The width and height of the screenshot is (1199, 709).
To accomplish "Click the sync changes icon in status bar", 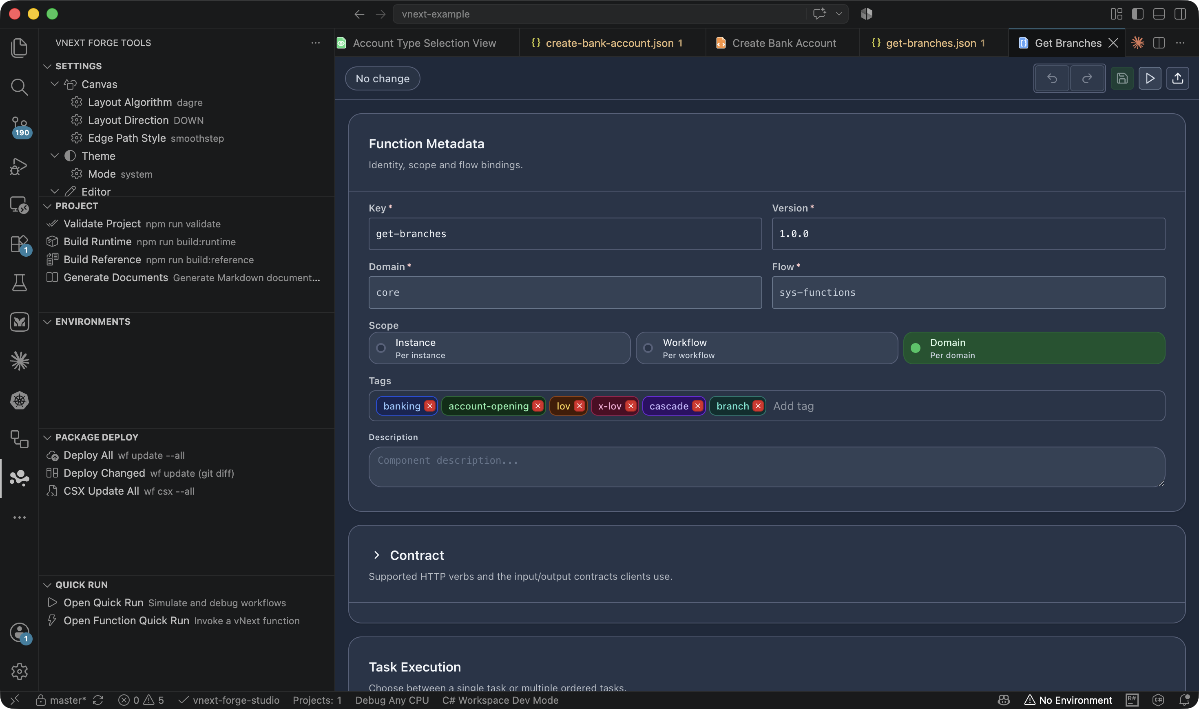I will 98,700.
